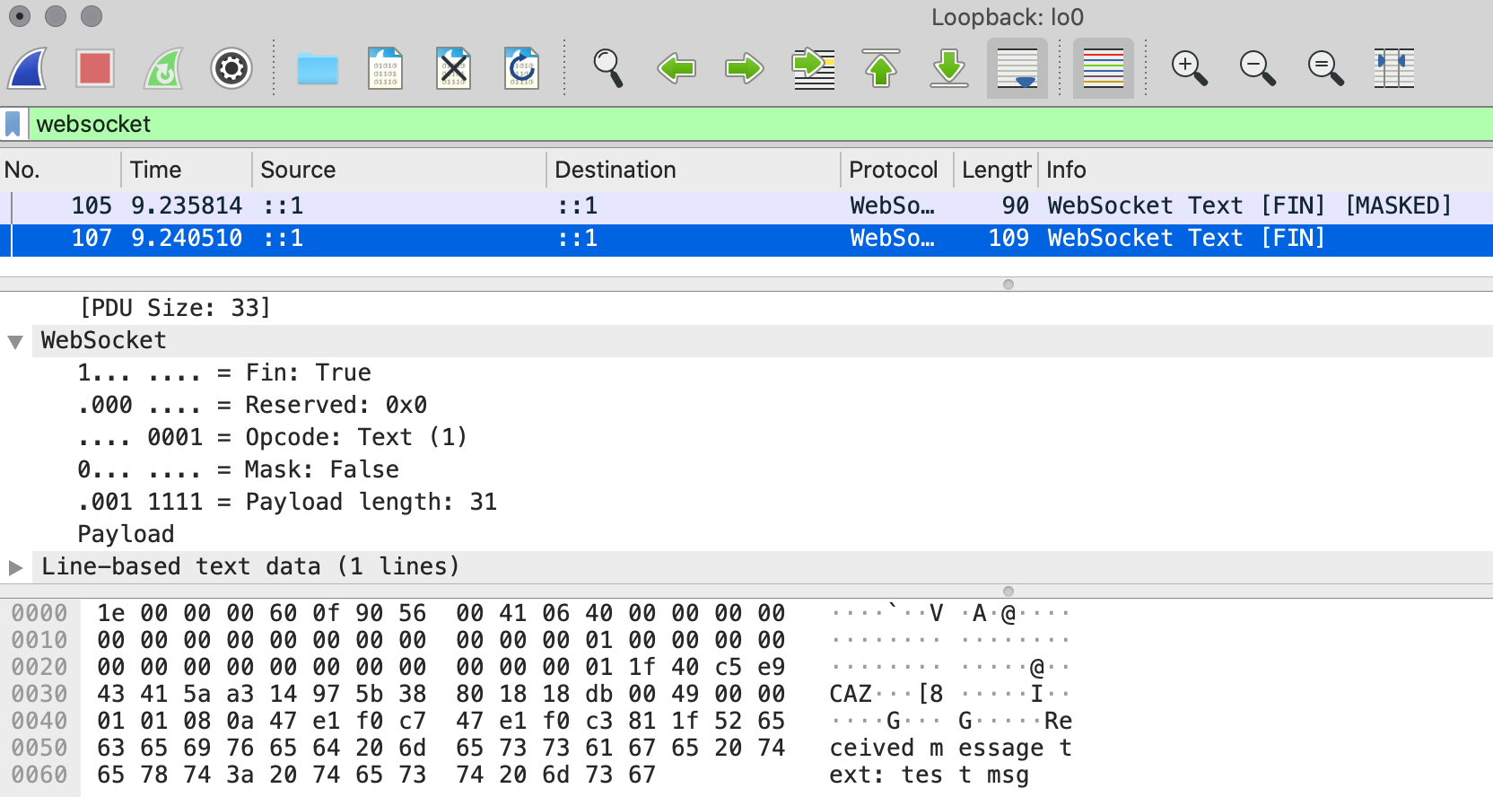Save the capture file
The width and height of the screenshot is (1493, 797).
[x=386, y=68]
